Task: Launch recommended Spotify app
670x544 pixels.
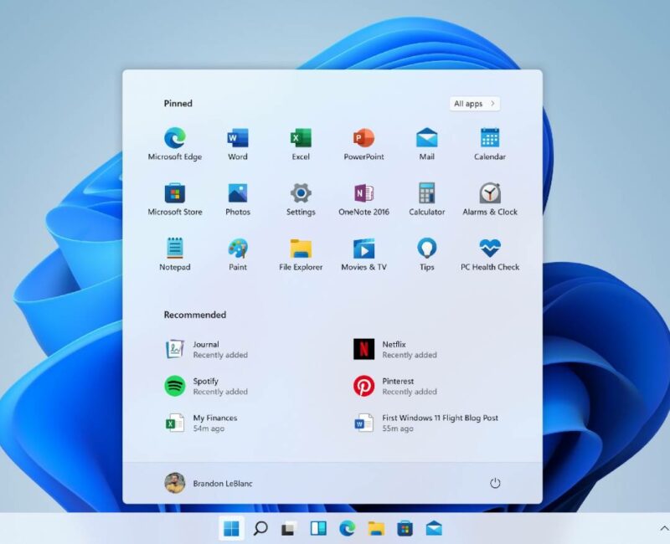Action: [206, 386]
